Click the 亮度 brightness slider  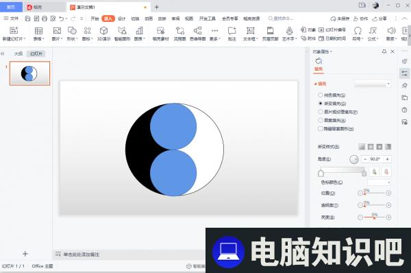[374, 217]
